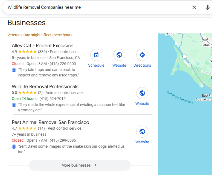Get directions to Alley Cat
The height and width of the screenshot is (175, 212).
pos(142,55)
